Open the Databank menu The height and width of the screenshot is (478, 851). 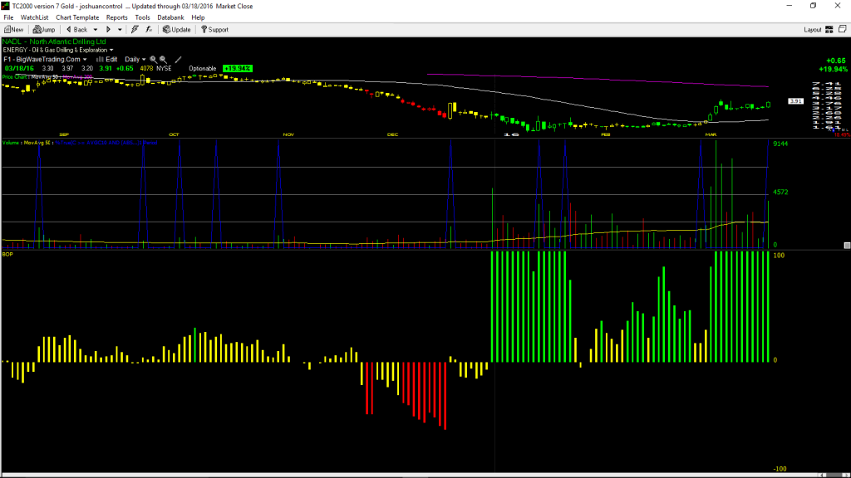coord(170,17)
